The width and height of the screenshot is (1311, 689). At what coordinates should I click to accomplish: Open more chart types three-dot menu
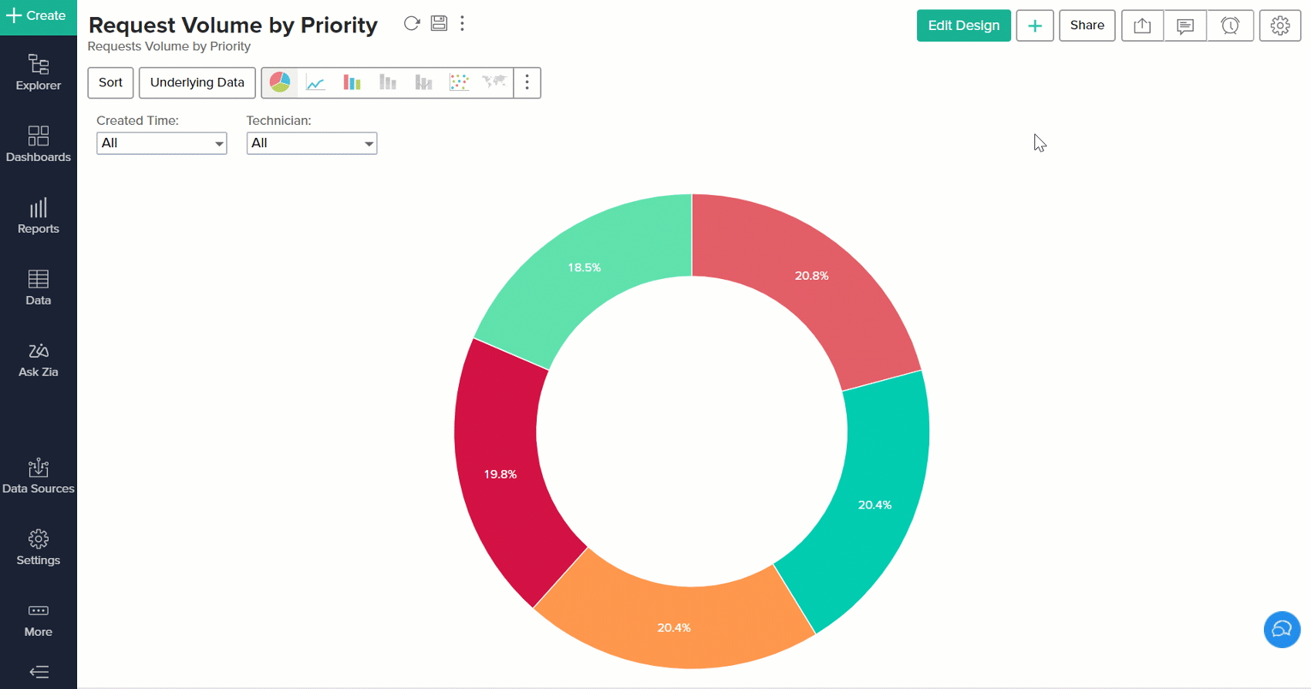point(527,82)
